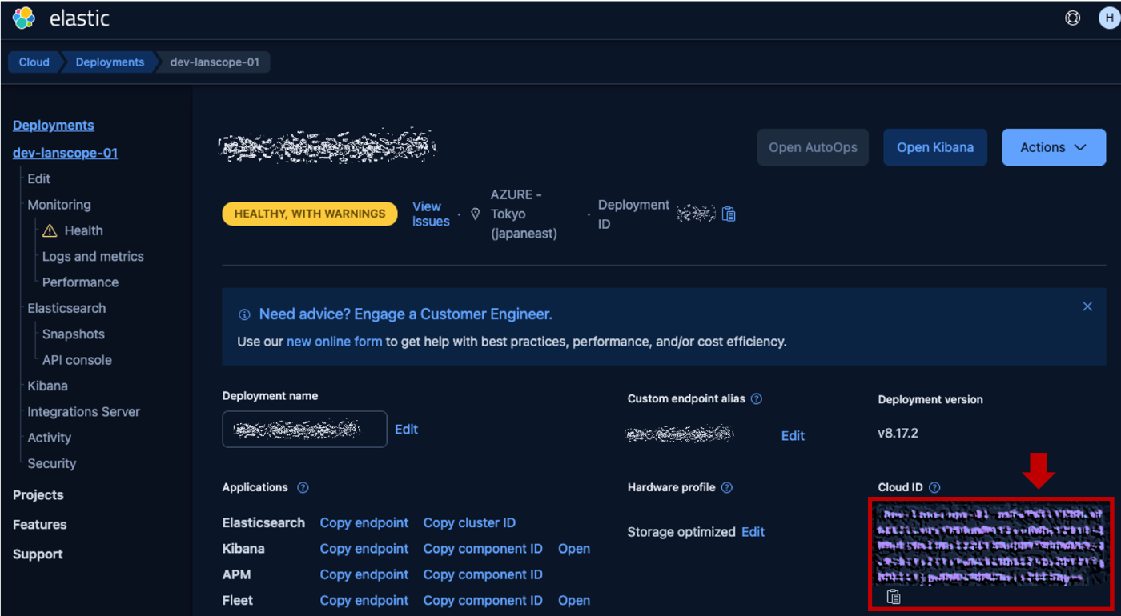1121x616 pixels.
Task: Open Deployments in the sidebar
Action: 54,125
